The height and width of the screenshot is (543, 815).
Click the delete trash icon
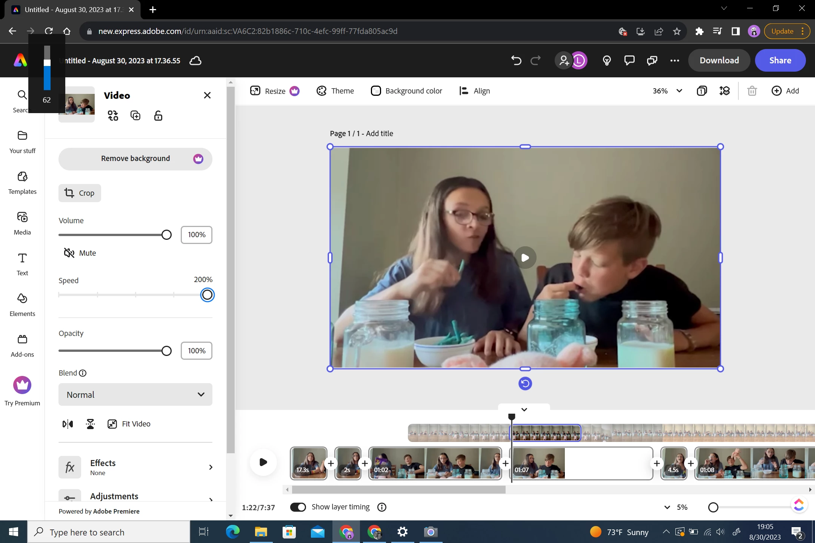coord(752,91)
